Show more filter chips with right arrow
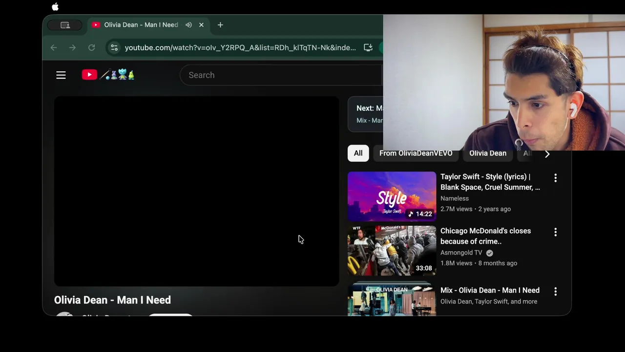 click(547, 154)
